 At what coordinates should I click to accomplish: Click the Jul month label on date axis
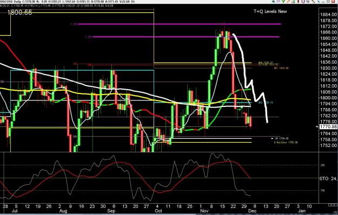tap(15, 211)
